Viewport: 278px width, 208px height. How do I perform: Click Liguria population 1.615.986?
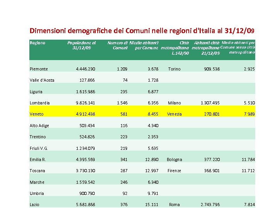[x=85, y=92]
